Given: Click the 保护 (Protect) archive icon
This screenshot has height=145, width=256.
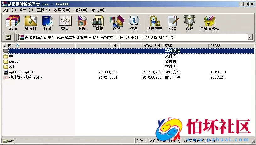Looking at the screenshot, I should coord(189,23).
